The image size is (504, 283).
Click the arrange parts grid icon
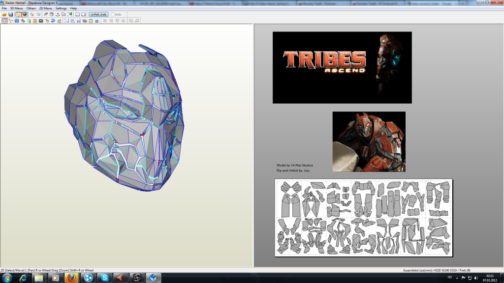click(x=73, y=21)
